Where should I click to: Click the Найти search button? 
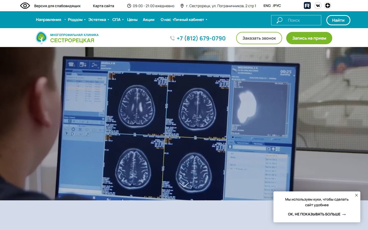[x=338, y=20]
